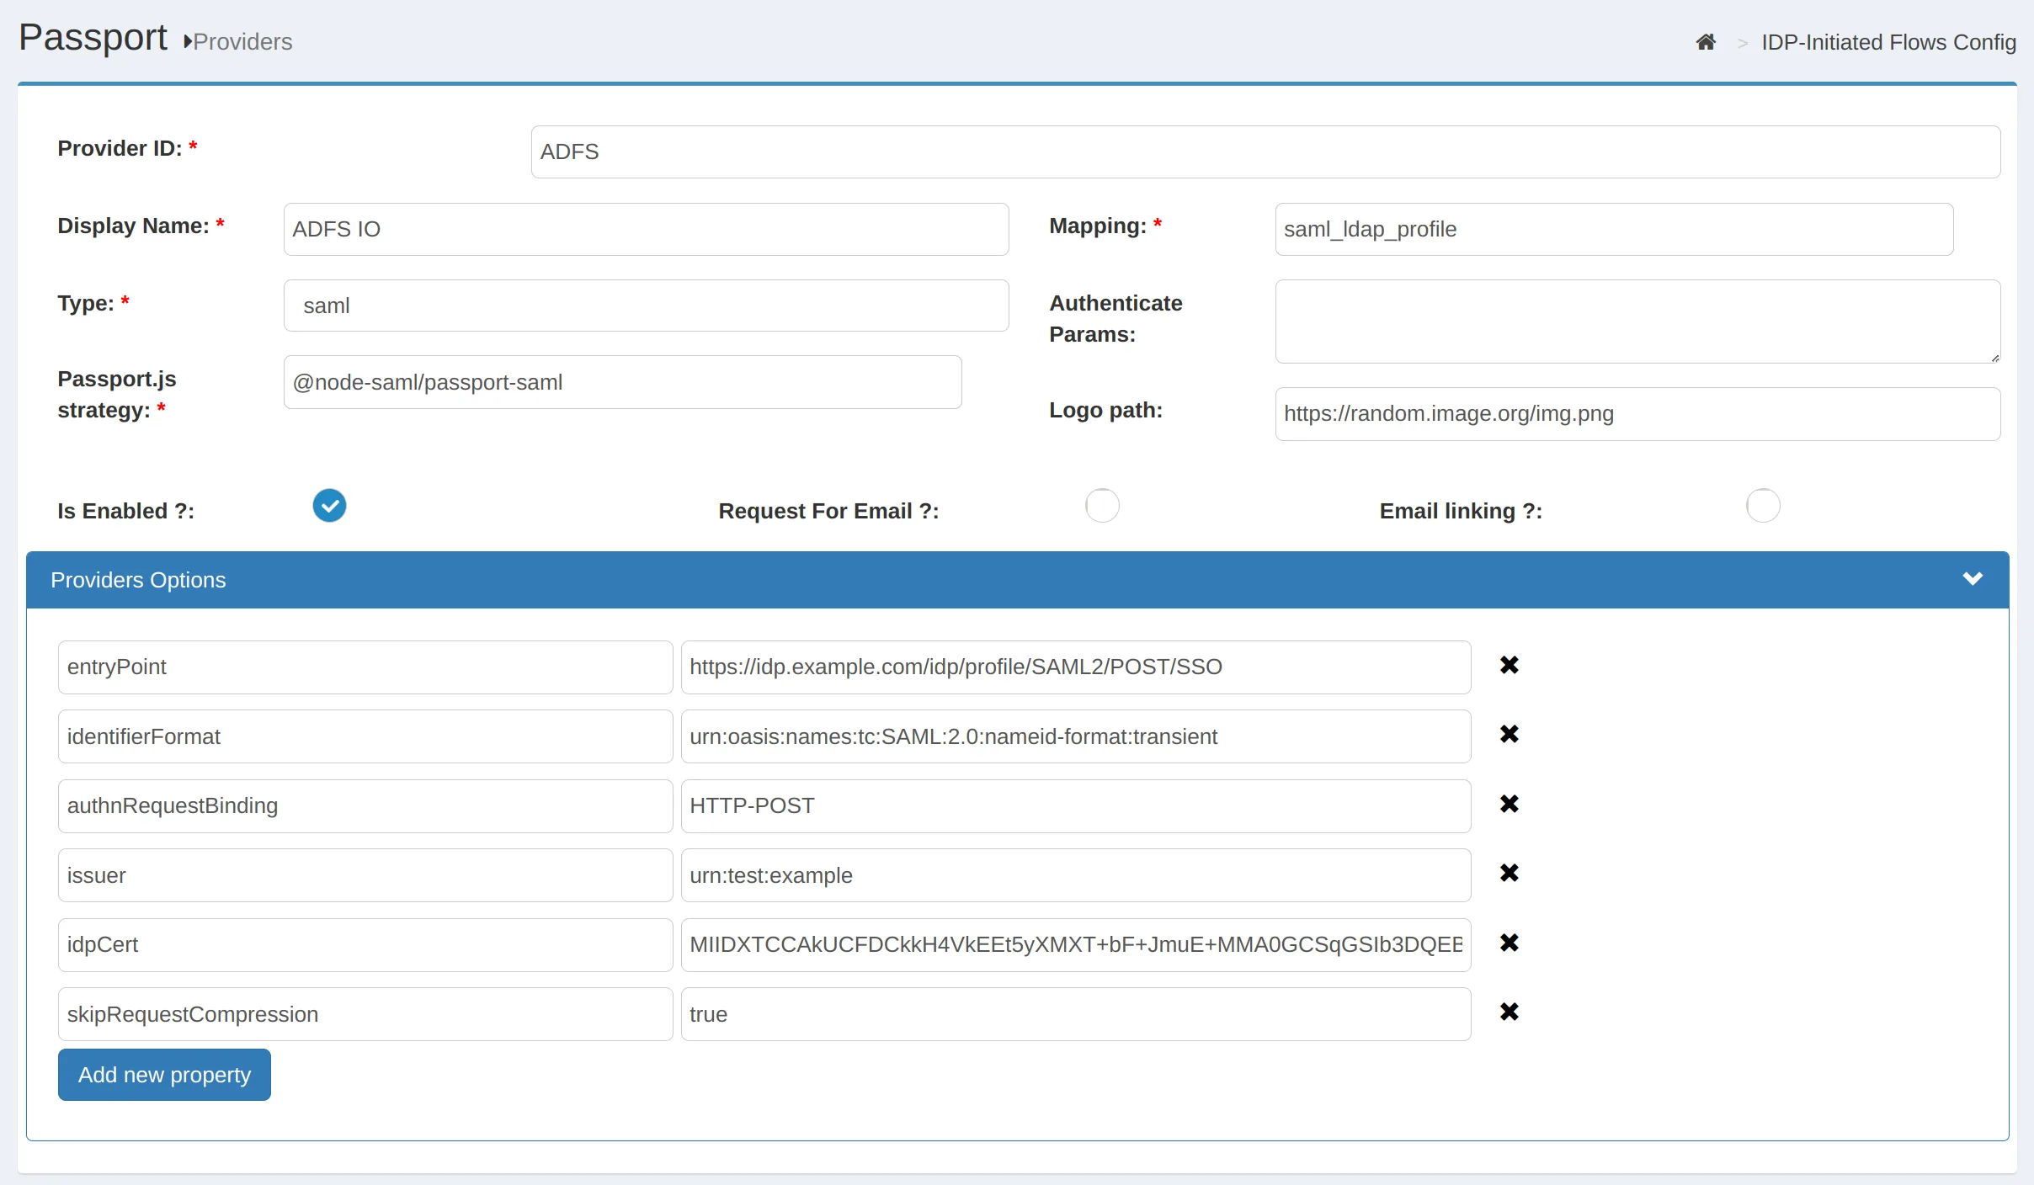Click the idpCert key field

pos(365,945)
